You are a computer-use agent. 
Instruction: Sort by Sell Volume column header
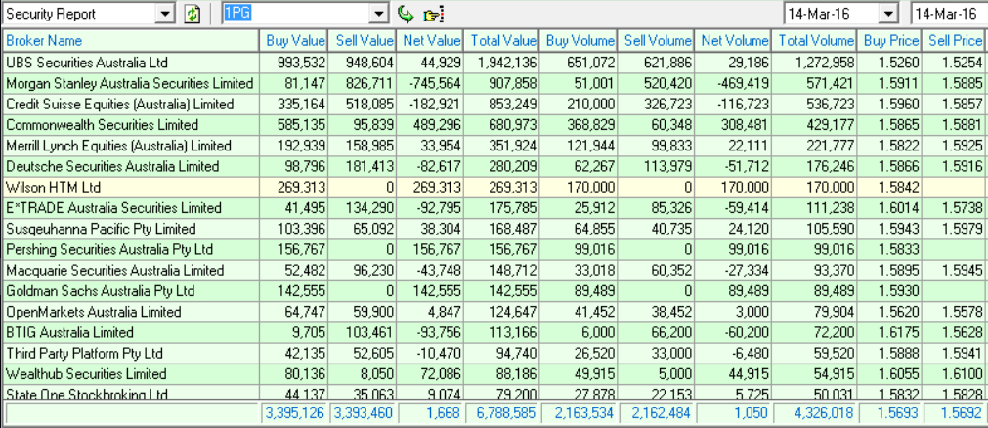[x=656, y=41]
